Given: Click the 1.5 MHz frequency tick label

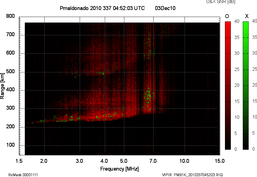Looking at the screenshot, I should [19, 161].
